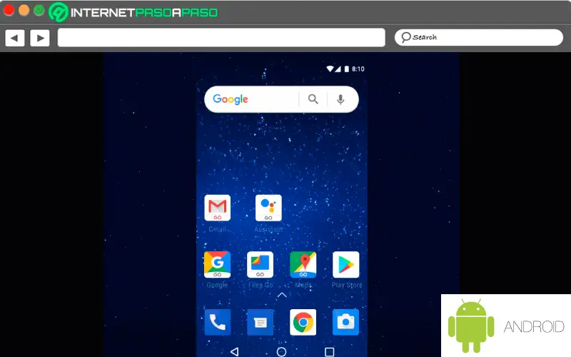
Task: Click the browser forward arrow button
Action: tap(40, 38)
